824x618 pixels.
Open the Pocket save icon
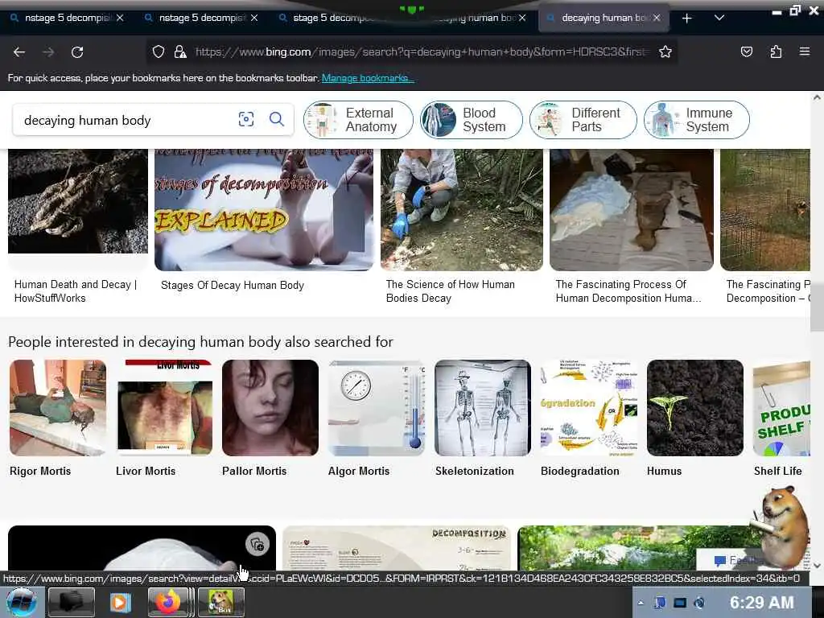click(746, 51)
